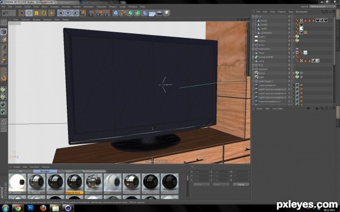Click Apply in the Coordinates Manager
This screenshot has width=340, height=212.
[x=241, y=184]
